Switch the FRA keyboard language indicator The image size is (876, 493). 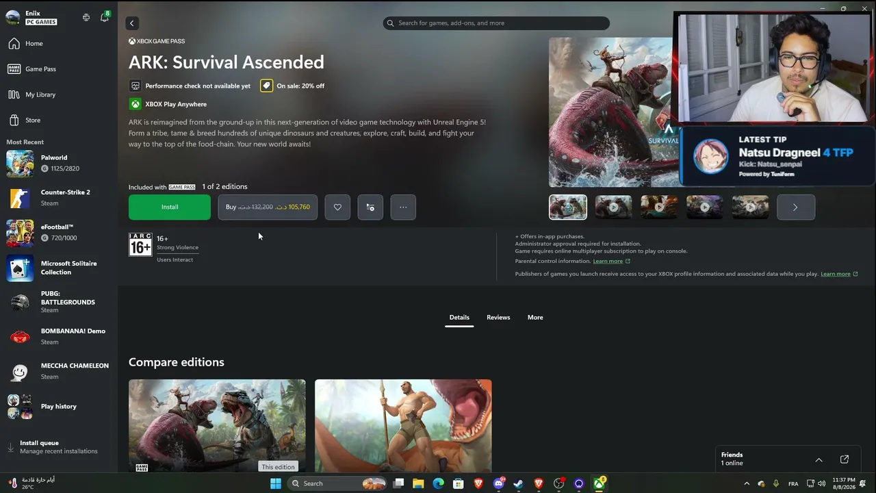[x=793, y=483]
